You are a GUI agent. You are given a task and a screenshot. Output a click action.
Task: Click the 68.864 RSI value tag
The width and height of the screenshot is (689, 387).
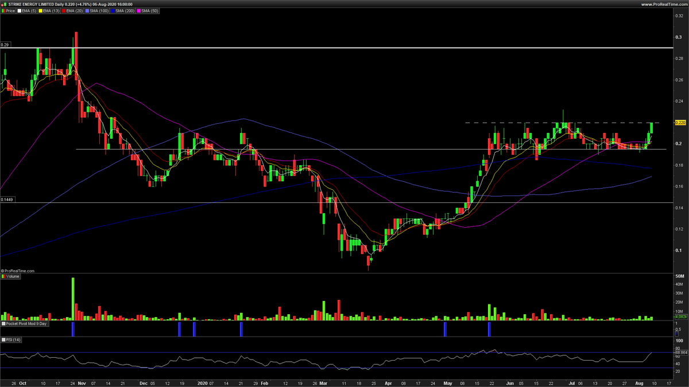click(681, 353)
